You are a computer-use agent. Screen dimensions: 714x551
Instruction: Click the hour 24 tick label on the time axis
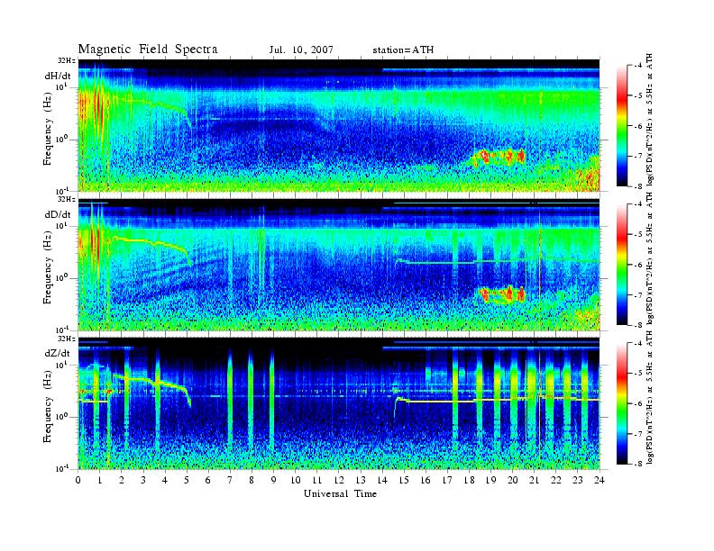[600, 480]
